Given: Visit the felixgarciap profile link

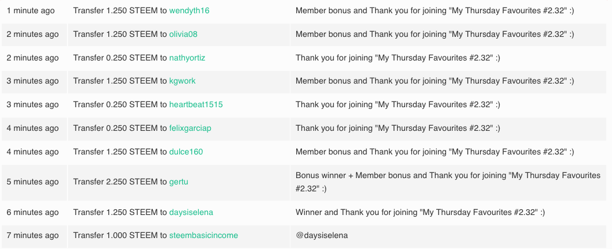Looking at the screenshot, I should point(190,128).
